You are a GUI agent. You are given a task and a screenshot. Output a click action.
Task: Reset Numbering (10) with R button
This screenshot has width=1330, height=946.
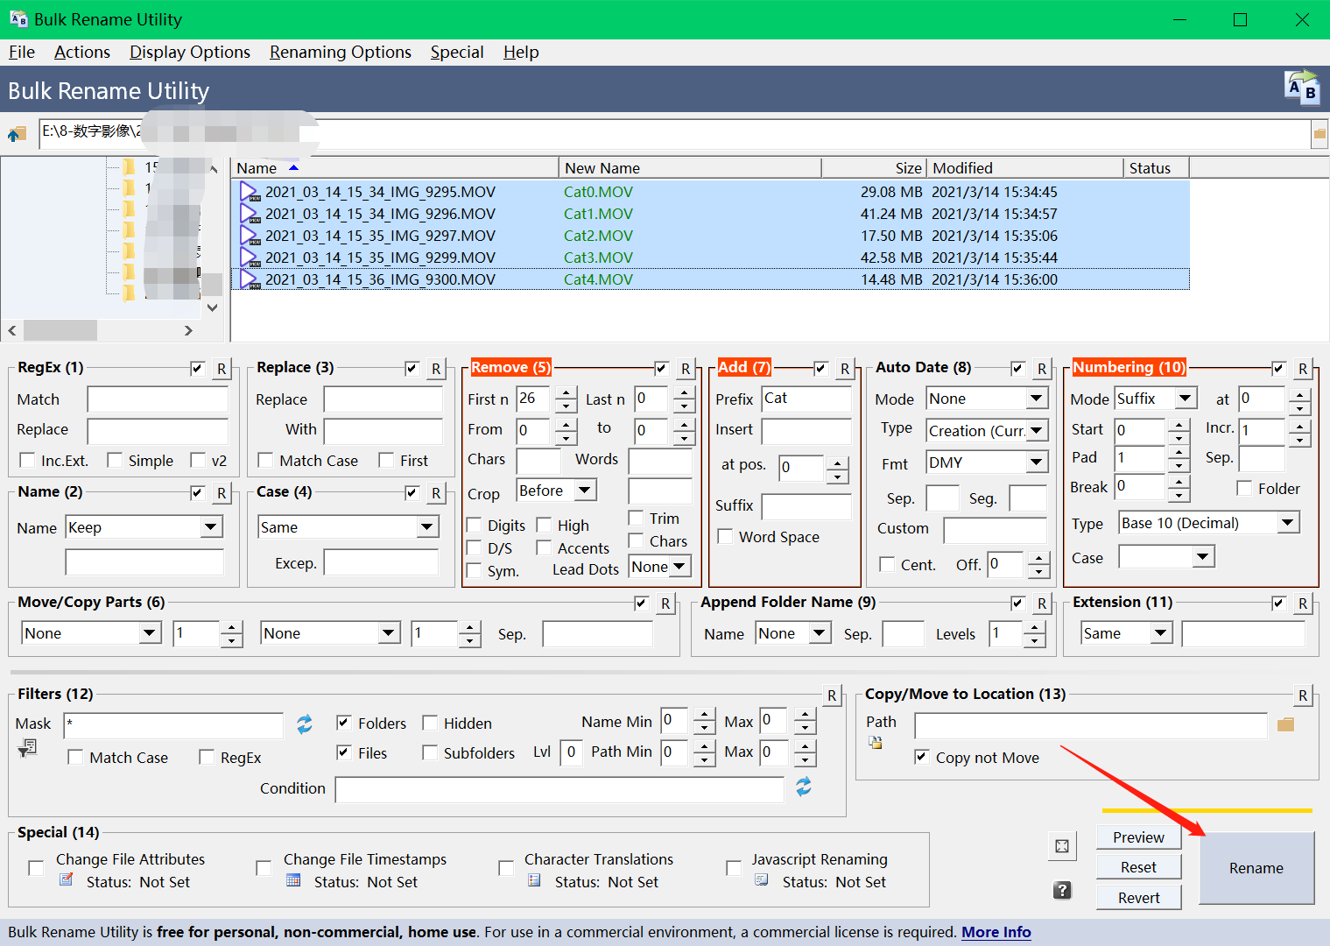click(x=1303, y=369)
